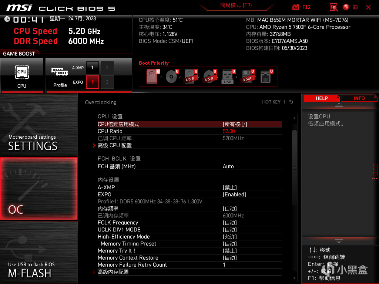
Task: Click the clock icon beside the time
Action: pyautogui.click(x=7, y=19)
